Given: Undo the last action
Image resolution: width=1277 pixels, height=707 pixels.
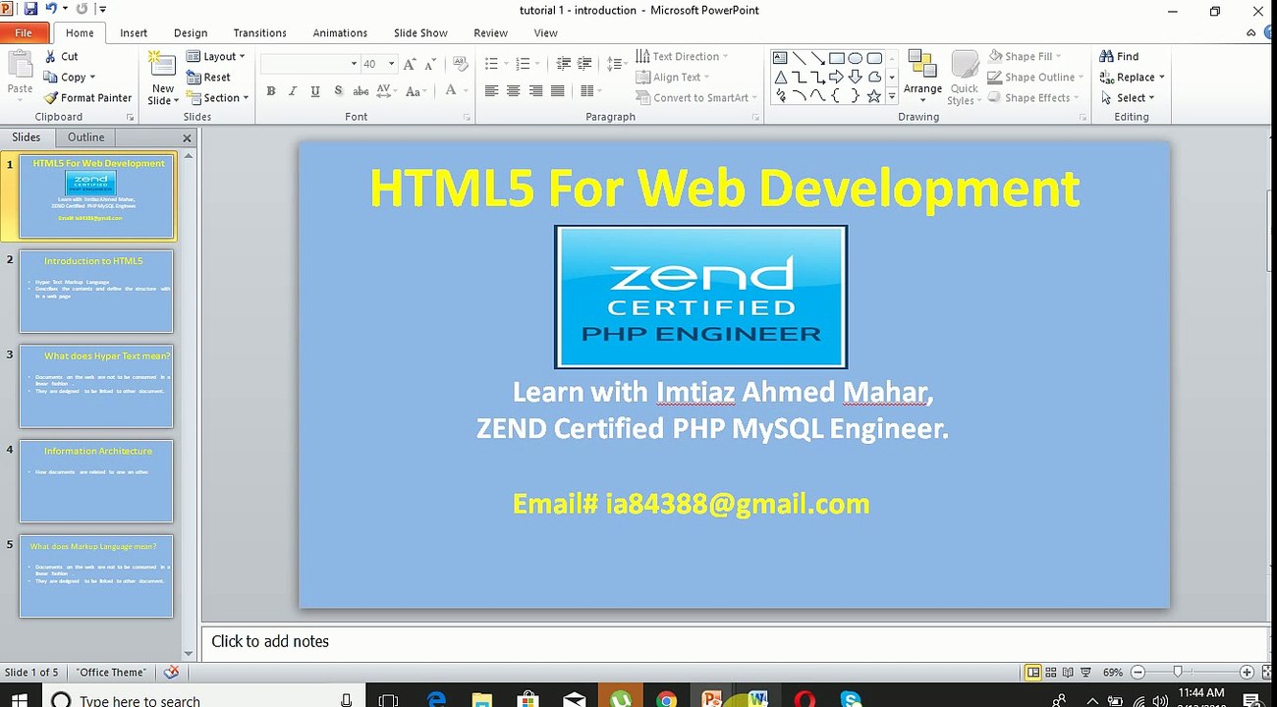Looking at the screenshot, I should [x=50, y=10].
